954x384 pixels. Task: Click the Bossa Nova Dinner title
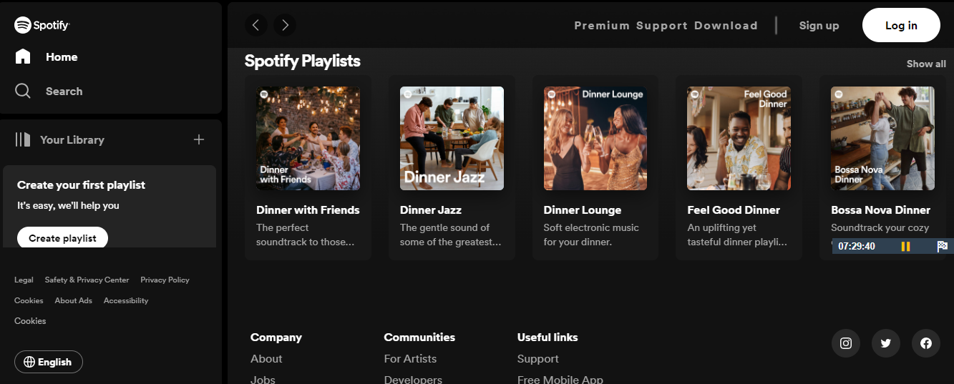881,210
